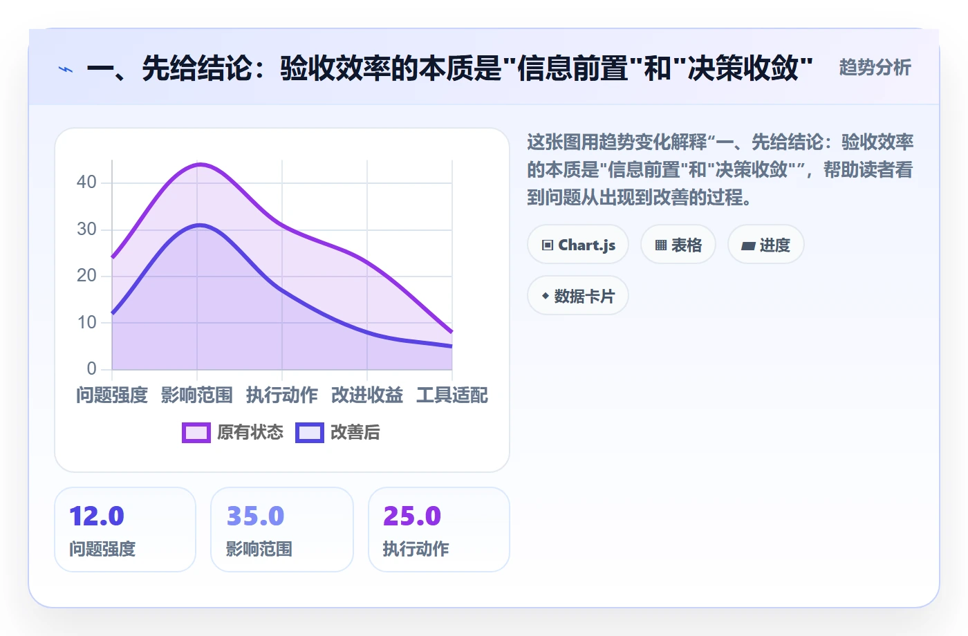Click the 问题强度 x-axis label
The width and height of the screenshot is (968, 636).
112,395
